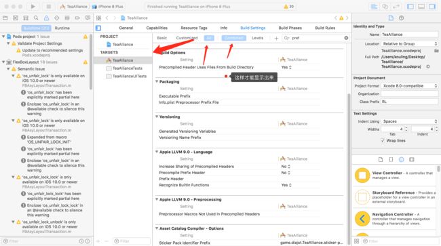Open the Build Rules tab
Viewport: 441px width, 246px height.
click(x=325, y=28)
